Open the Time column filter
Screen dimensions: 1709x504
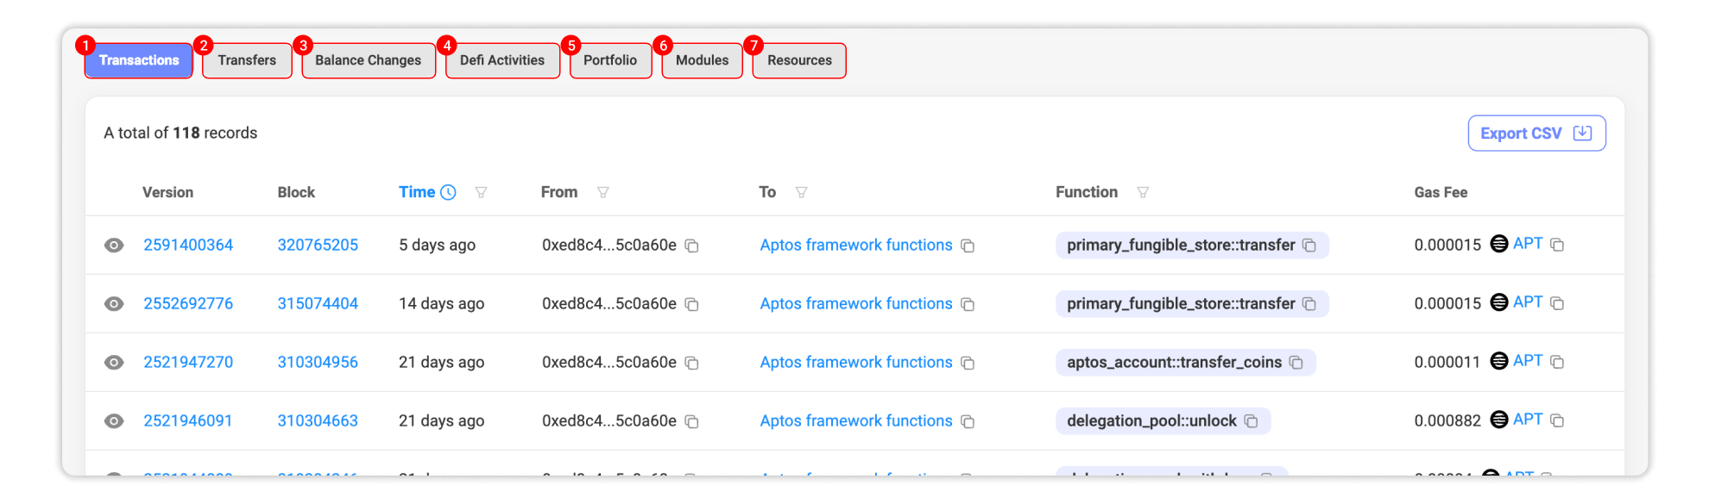pyautogui.click(x=481, y=192)
